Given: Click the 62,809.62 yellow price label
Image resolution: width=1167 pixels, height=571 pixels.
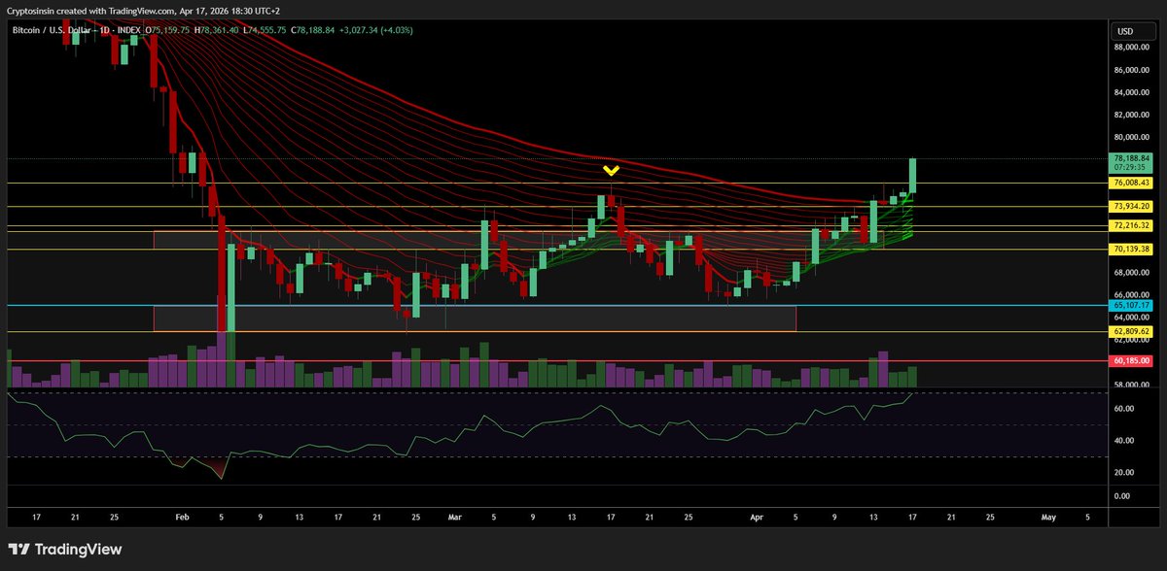Looking at the screenshot, I should pos(1131,331).
